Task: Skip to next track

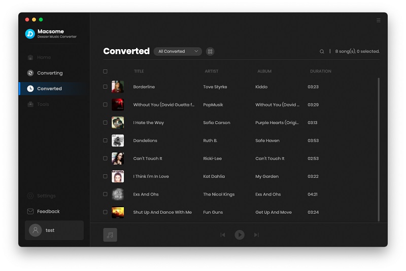Action: point(256,235)
